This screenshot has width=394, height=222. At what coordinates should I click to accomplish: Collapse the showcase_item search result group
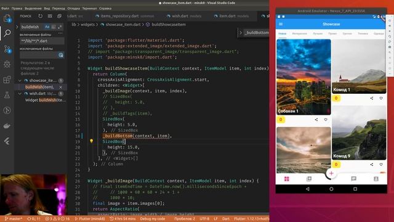click(x=20, y=81)
